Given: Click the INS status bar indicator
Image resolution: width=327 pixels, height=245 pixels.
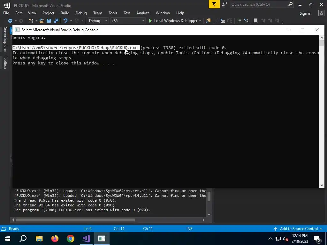Looking at the screenshot, I should point(189,229).
